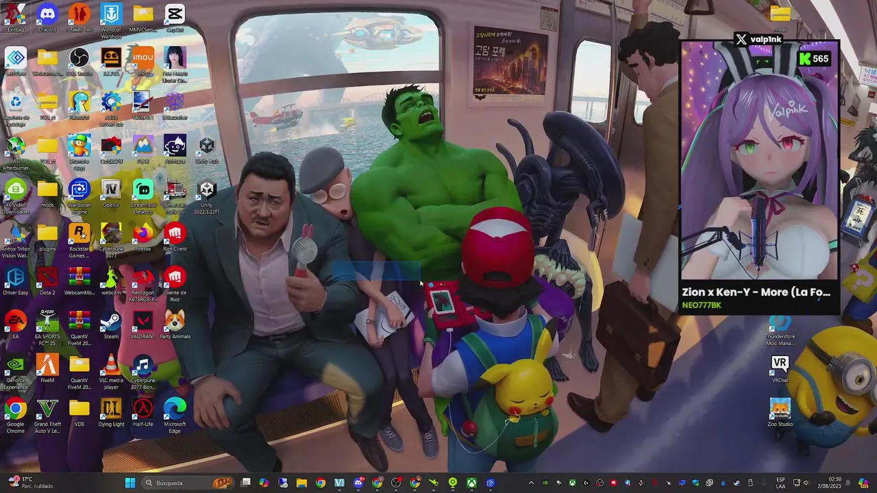Launch Palworld from the desktop
This screenshot has height=493, width=877.
[x=79, y=105]
